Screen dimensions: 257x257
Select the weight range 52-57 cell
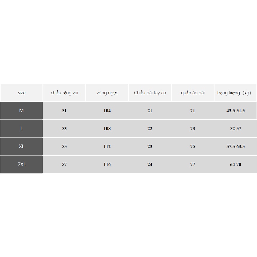click(235, 129)
